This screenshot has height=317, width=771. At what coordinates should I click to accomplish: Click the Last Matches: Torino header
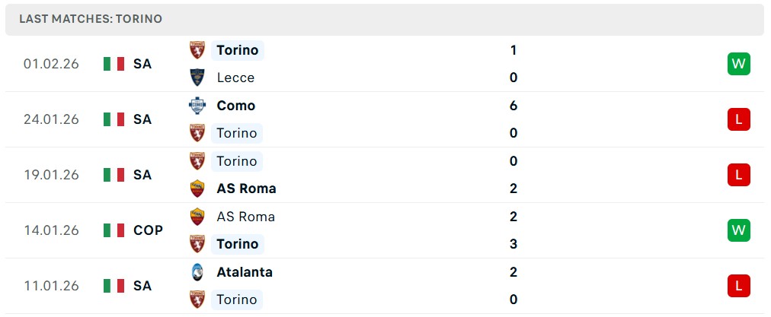[91, 19]
